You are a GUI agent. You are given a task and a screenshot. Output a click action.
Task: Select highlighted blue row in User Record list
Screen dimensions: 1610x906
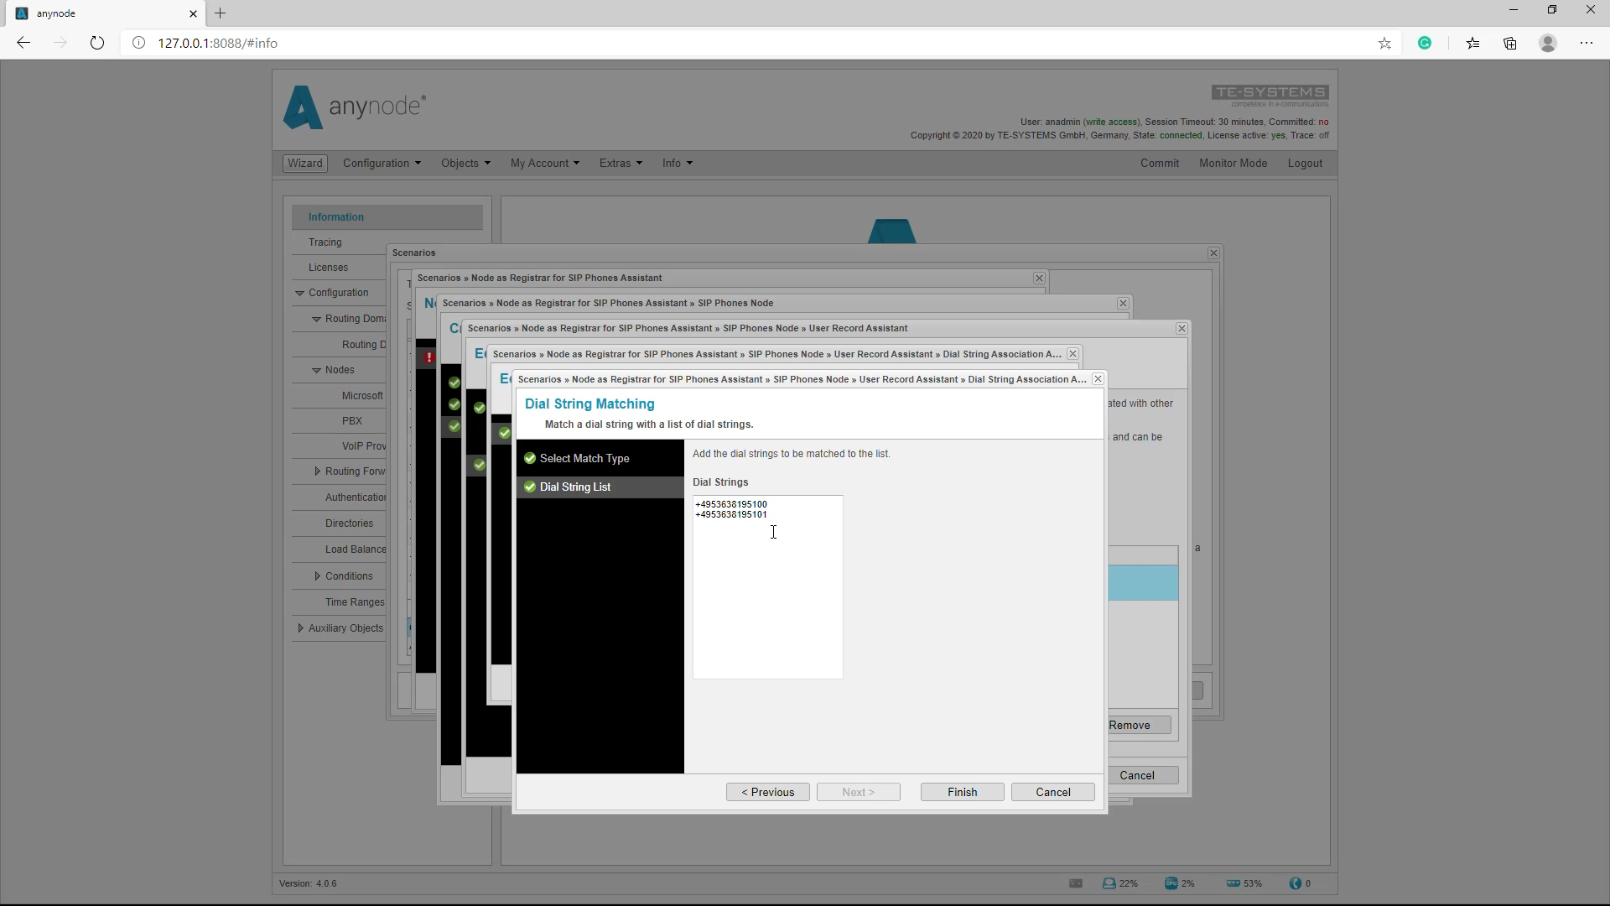(1143, 583)
